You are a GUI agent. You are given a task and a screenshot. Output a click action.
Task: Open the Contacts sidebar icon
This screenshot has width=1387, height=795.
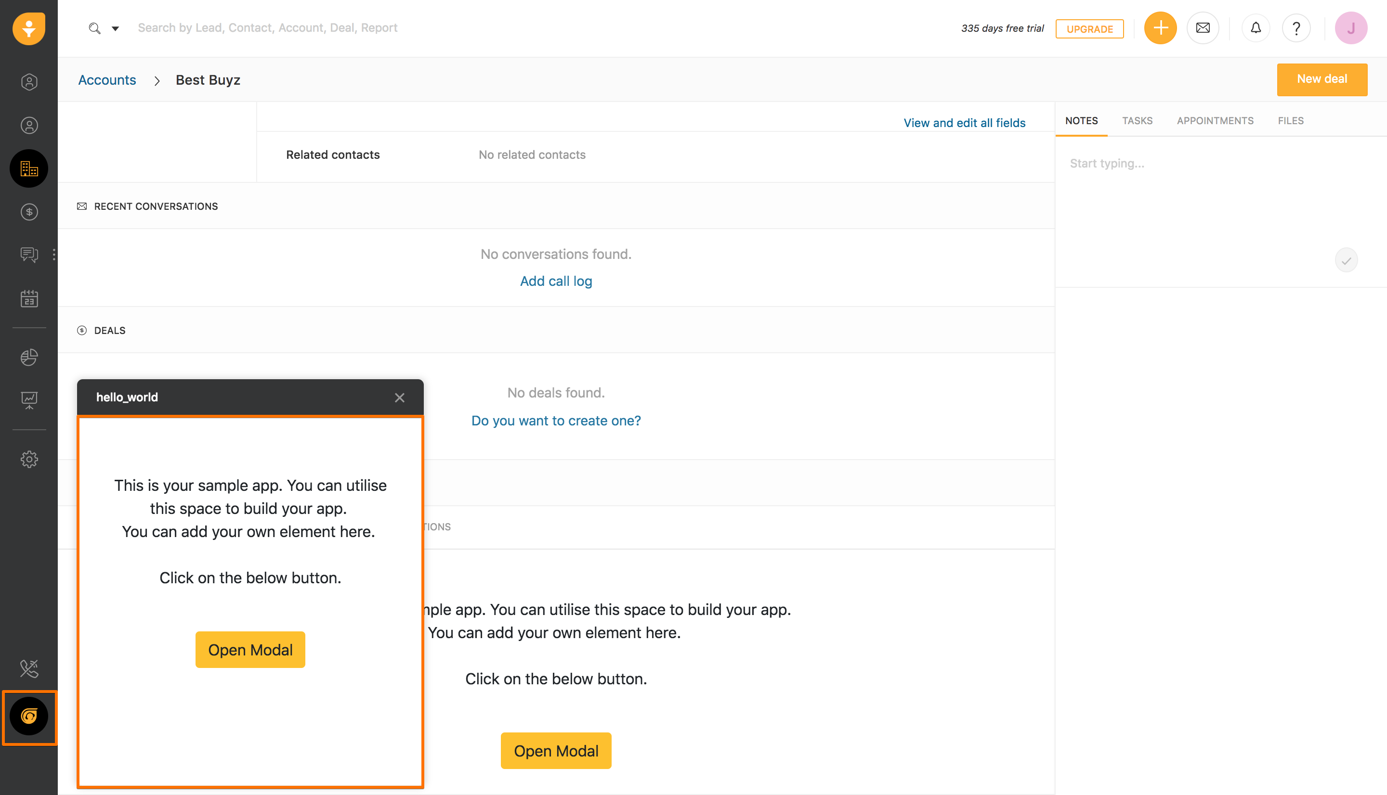[x=29, y=126]
